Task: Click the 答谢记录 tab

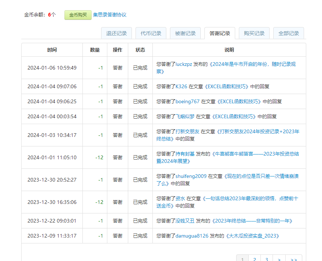Action: (x=220, y=33)
